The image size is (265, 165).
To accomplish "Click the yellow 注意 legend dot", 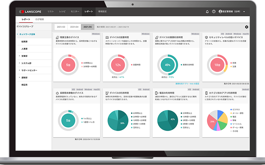I will (x=231, y=67).
